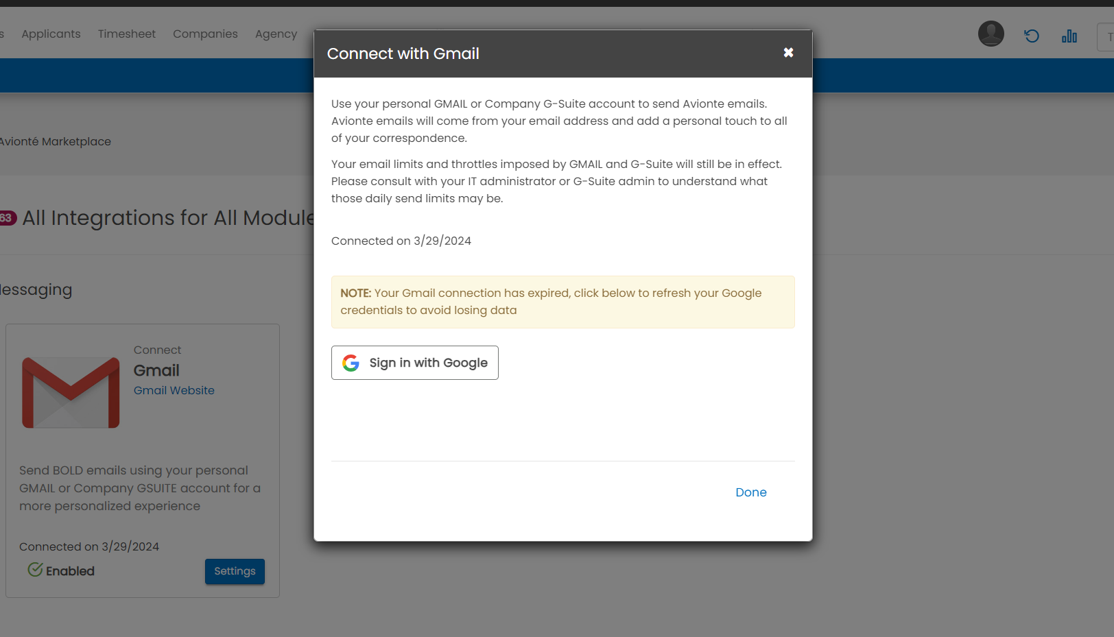
Task: Close the Connect with Gmail dialog
Action: pos(788,53)
